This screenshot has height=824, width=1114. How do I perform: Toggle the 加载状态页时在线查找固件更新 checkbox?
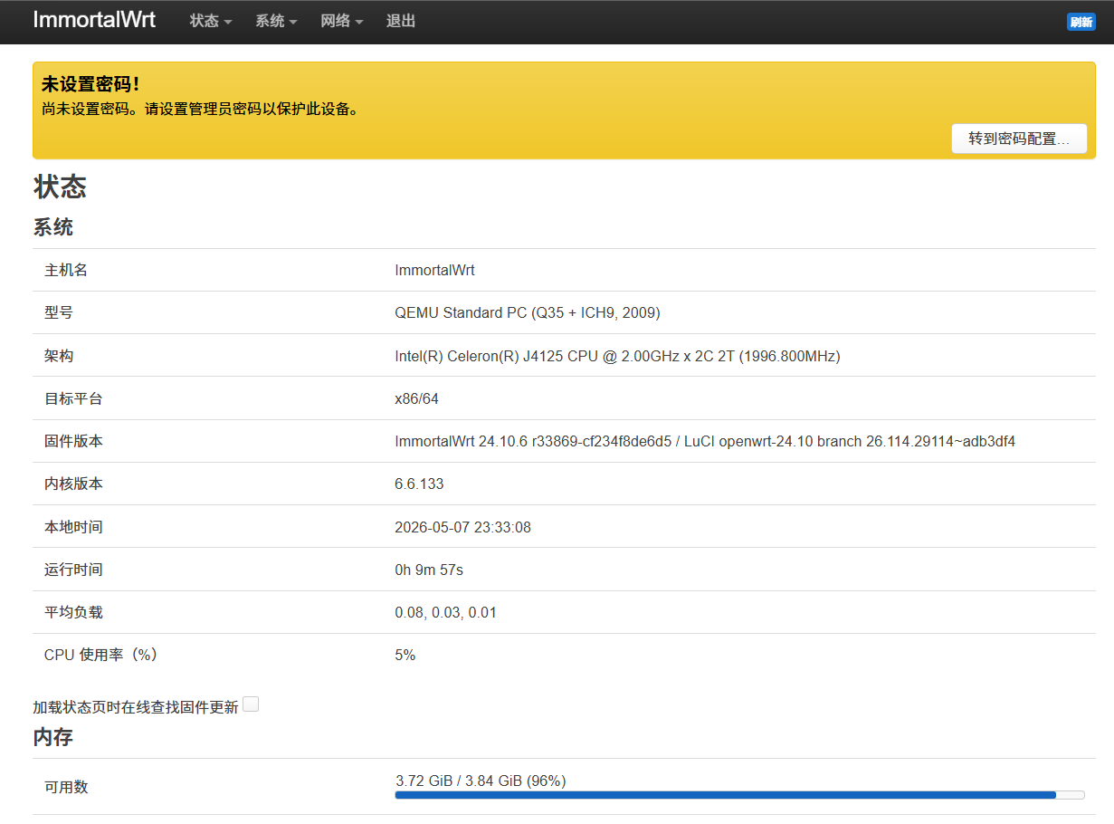pos(251,704)
